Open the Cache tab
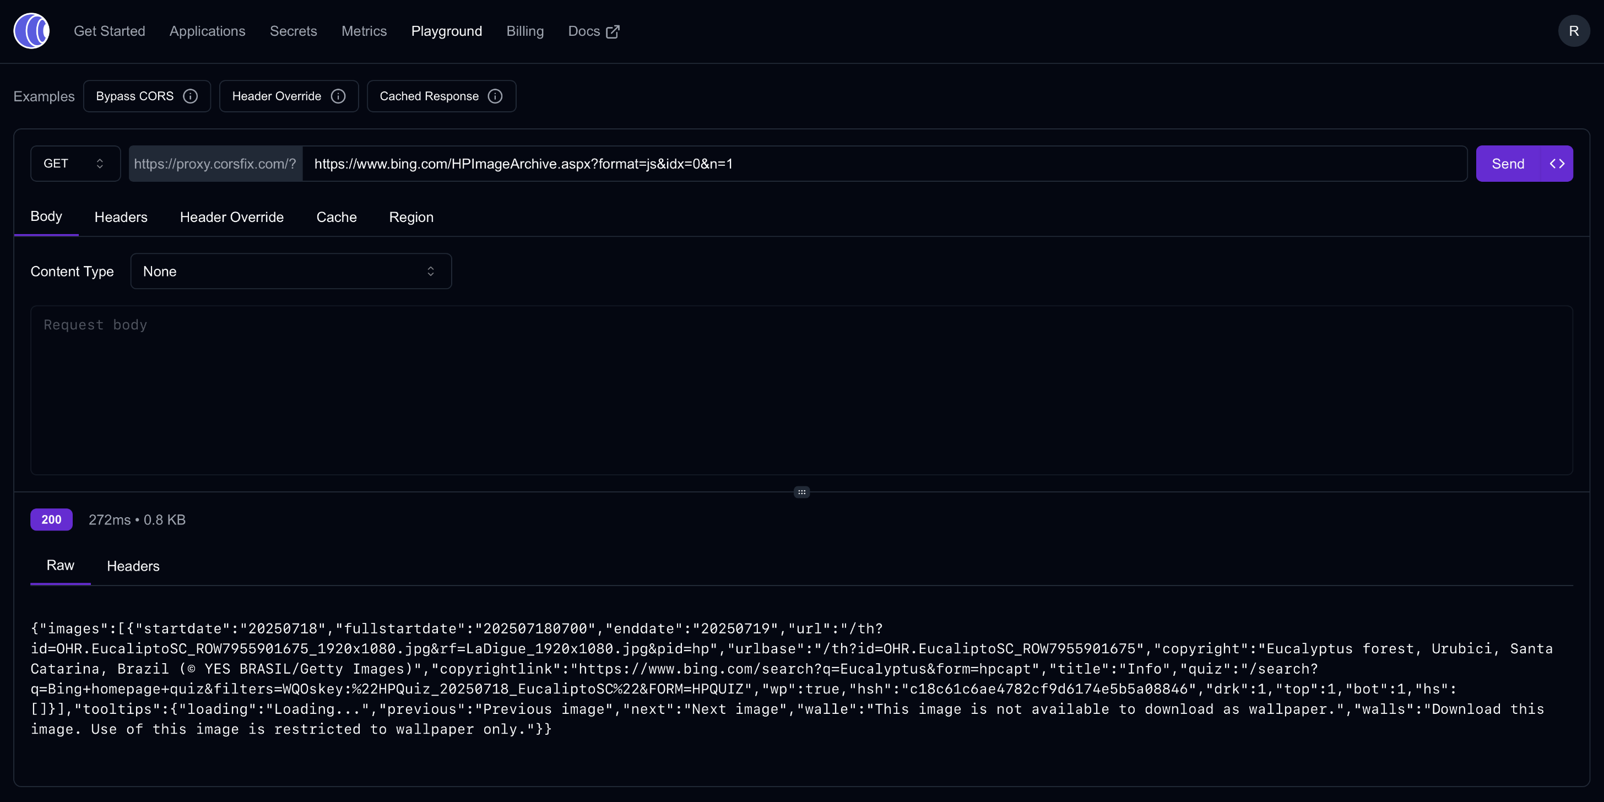The width and height of the screenshot is (1604, 802). click(x=336, y=218)
